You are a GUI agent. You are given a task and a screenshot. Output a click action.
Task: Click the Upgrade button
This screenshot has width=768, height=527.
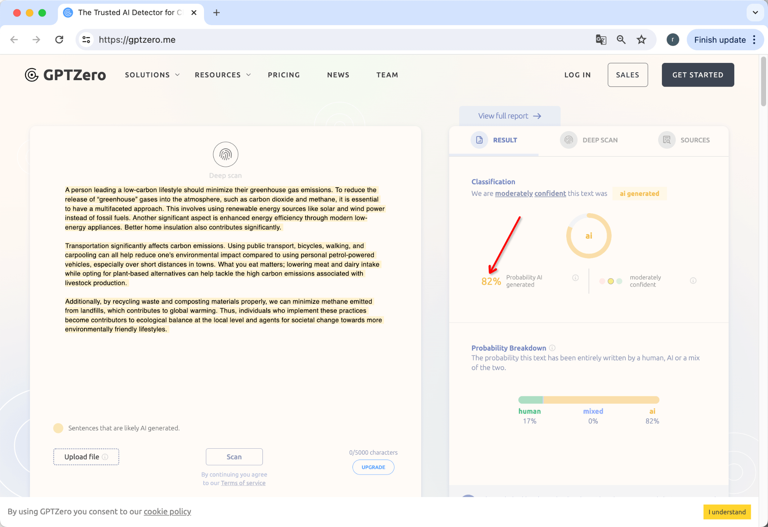click(373, 467)
